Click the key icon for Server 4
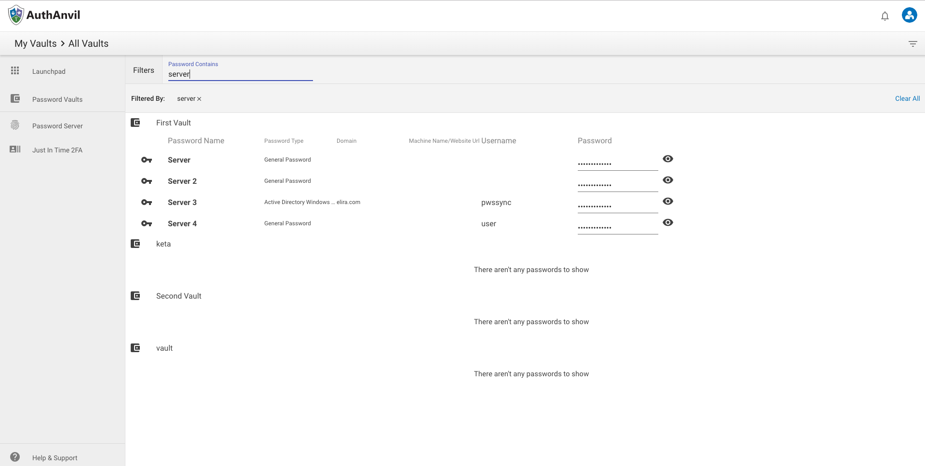Viewport: 925px width, 466px height. 147,224
